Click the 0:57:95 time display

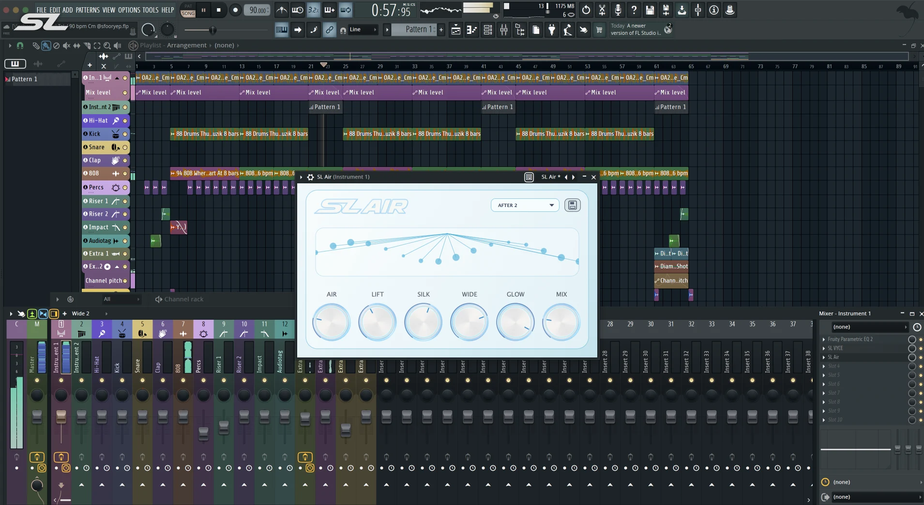point(391,10)
